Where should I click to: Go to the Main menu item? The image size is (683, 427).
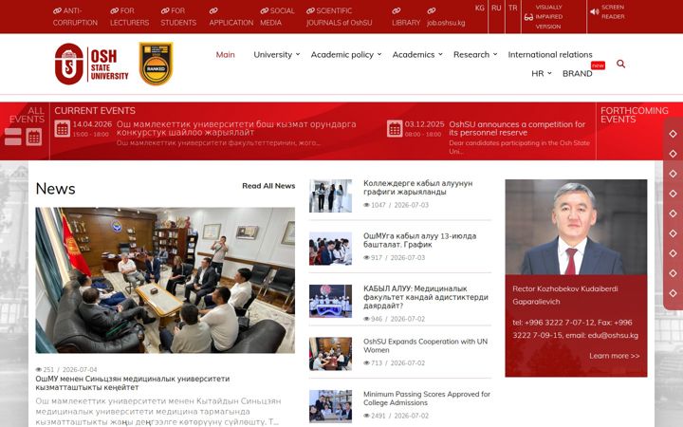click(225, 54)
